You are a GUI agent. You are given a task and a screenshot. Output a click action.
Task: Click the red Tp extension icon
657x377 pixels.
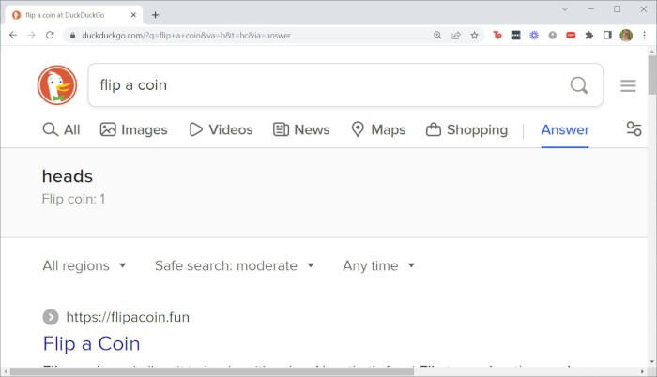tap(497, 36)
